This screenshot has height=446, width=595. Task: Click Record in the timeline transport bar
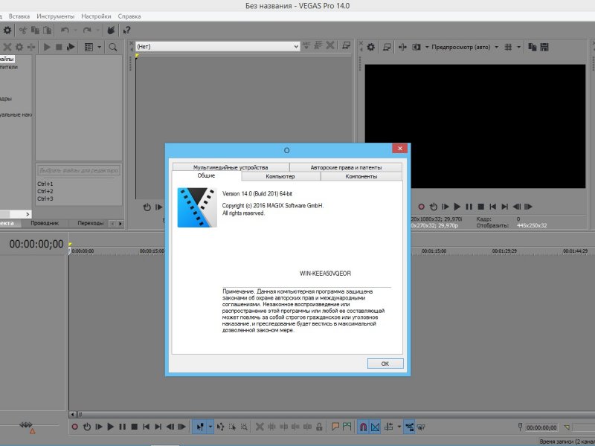coord(75,427)
